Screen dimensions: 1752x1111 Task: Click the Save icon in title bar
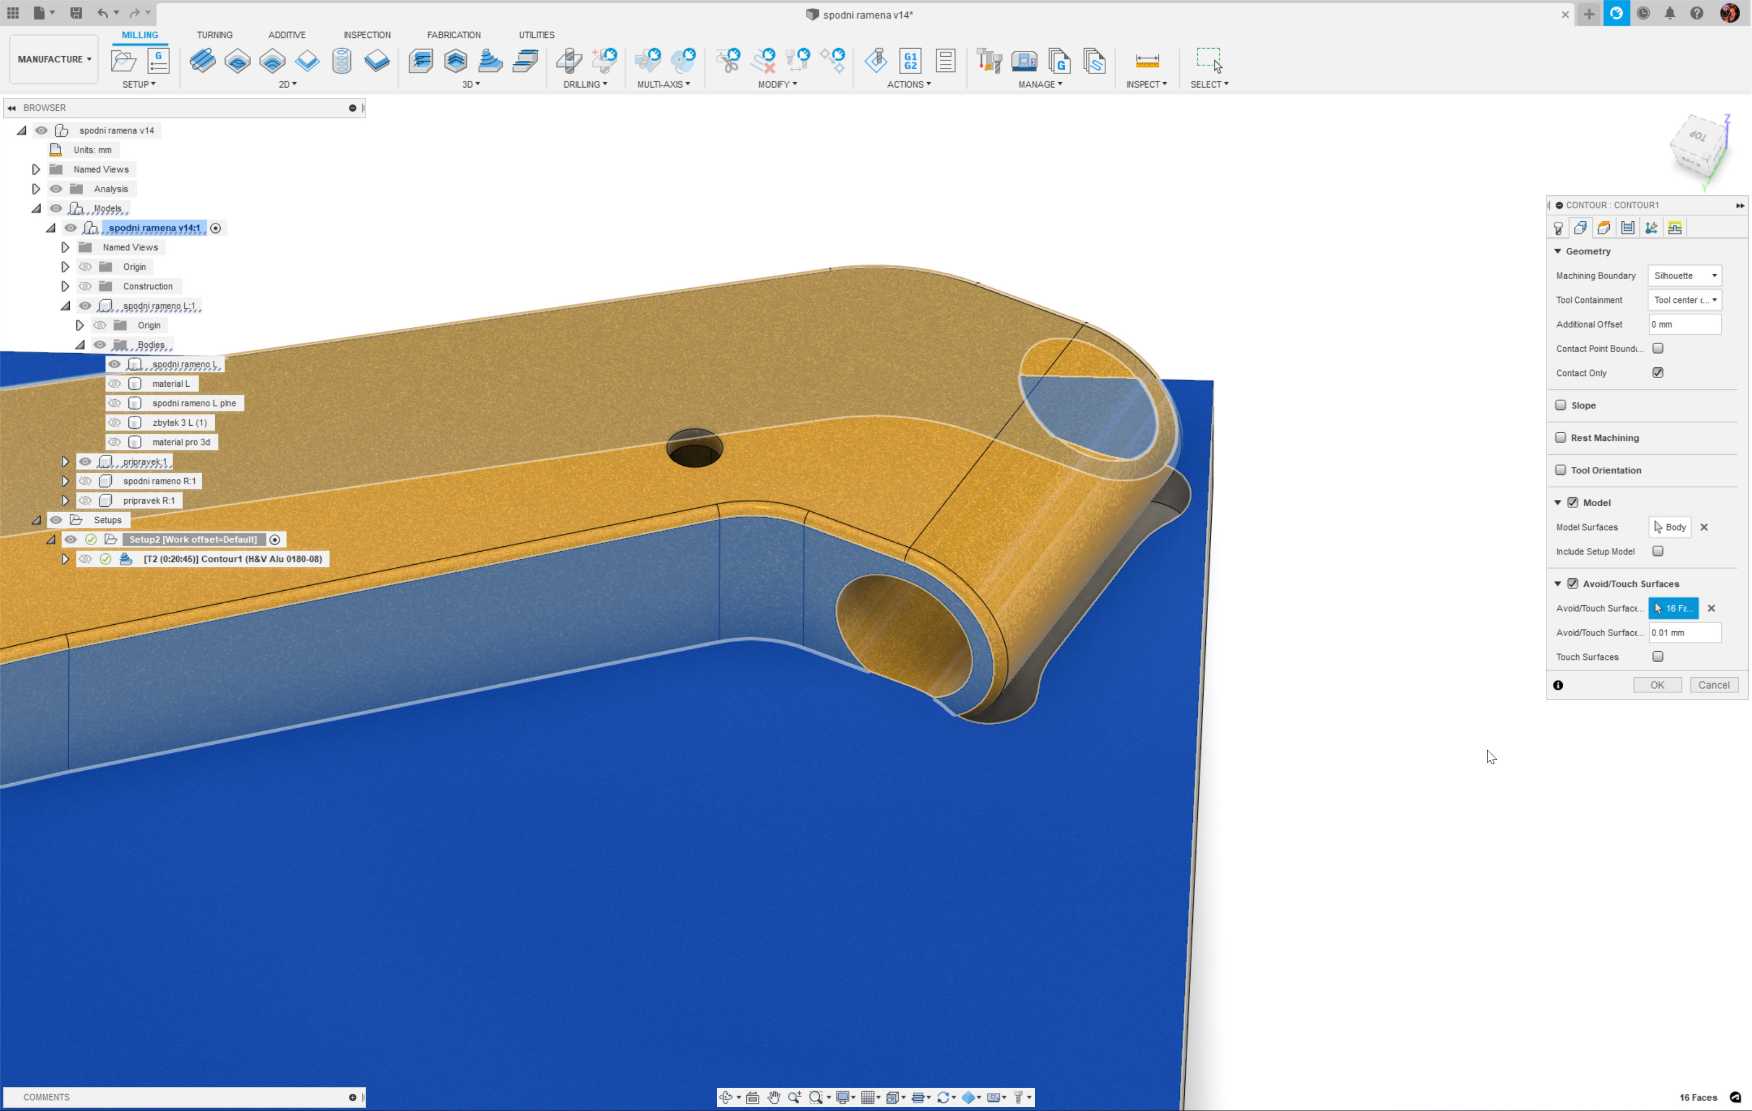[76, 13]
